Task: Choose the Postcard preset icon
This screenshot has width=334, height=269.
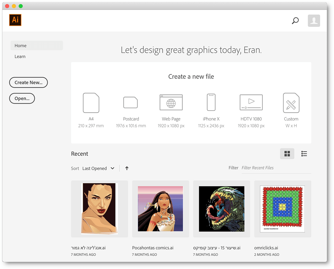Action: (x=131, y=102)
